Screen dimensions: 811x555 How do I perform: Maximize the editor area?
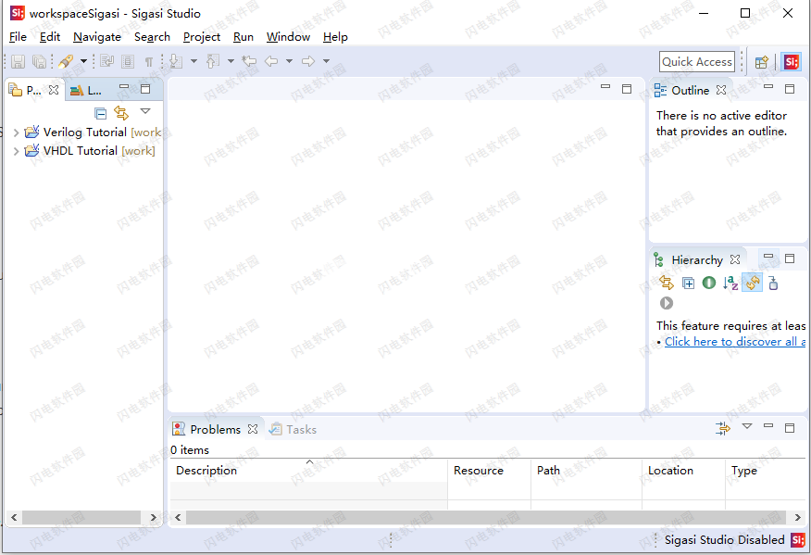point(627,89)
